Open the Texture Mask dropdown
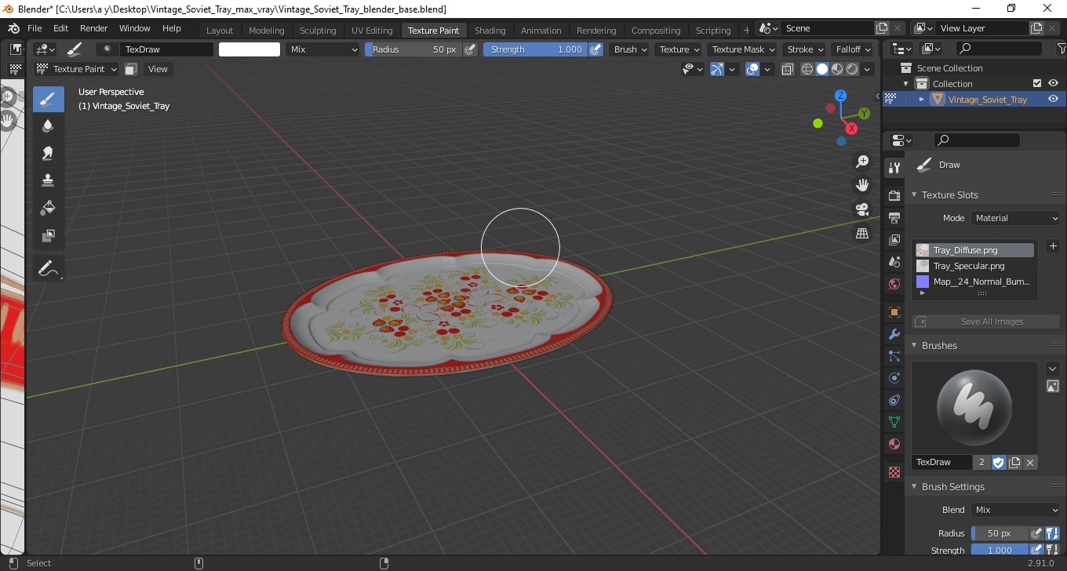 [743, 49]
